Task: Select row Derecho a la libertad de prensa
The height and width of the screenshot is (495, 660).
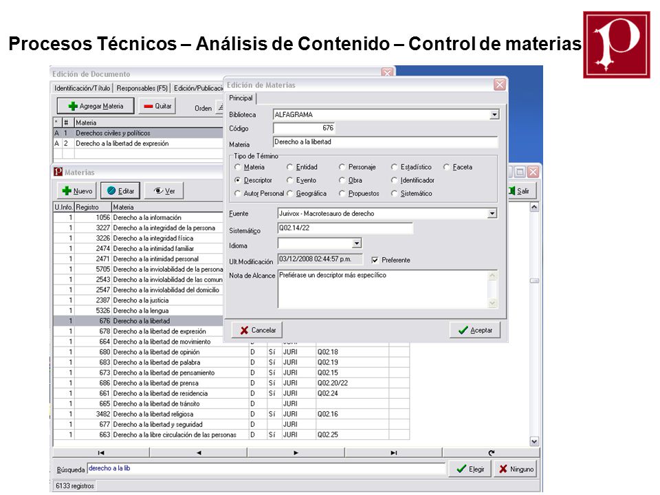Action: coord(231,383)
